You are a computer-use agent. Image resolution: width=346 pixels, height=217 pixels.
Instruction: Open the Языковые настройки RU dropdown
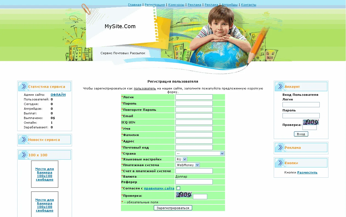[181, 159]
